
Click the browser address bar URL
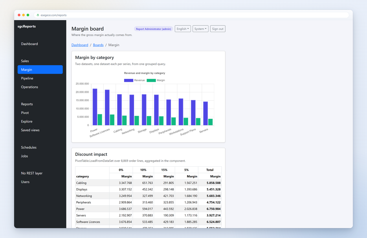[54, 15]
